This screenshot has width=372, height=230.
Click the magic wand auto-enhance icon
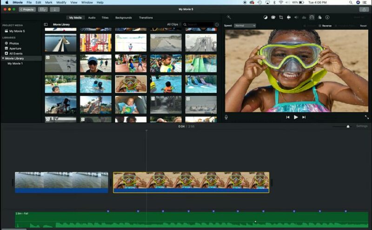229,17
